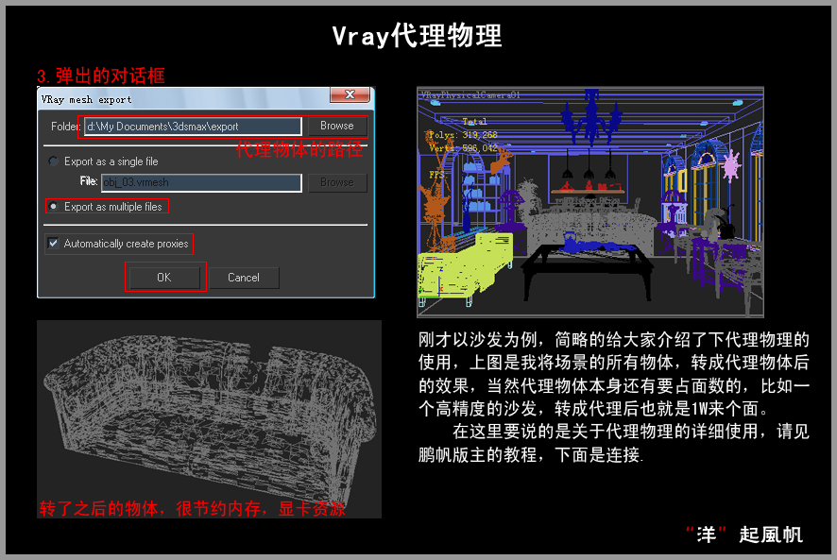Viewport: 837px width, 560px height.
Task: Click Browse next to the Folder path
Action: pyautogui.click(x=337, y=126)
